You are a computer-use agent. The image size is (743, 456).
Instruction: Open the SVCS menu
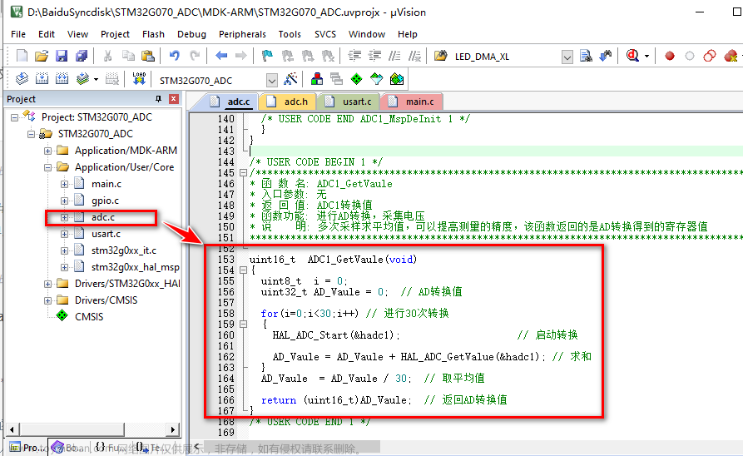pos(325,34)
